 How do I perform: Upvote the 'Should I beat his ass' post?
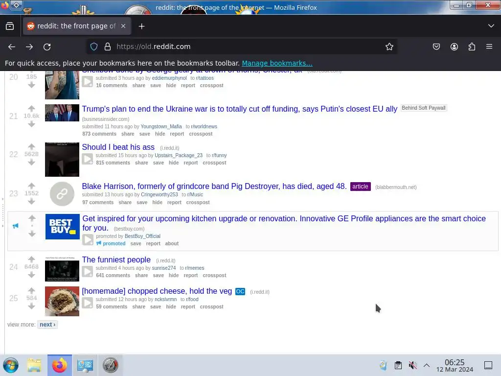31,147
